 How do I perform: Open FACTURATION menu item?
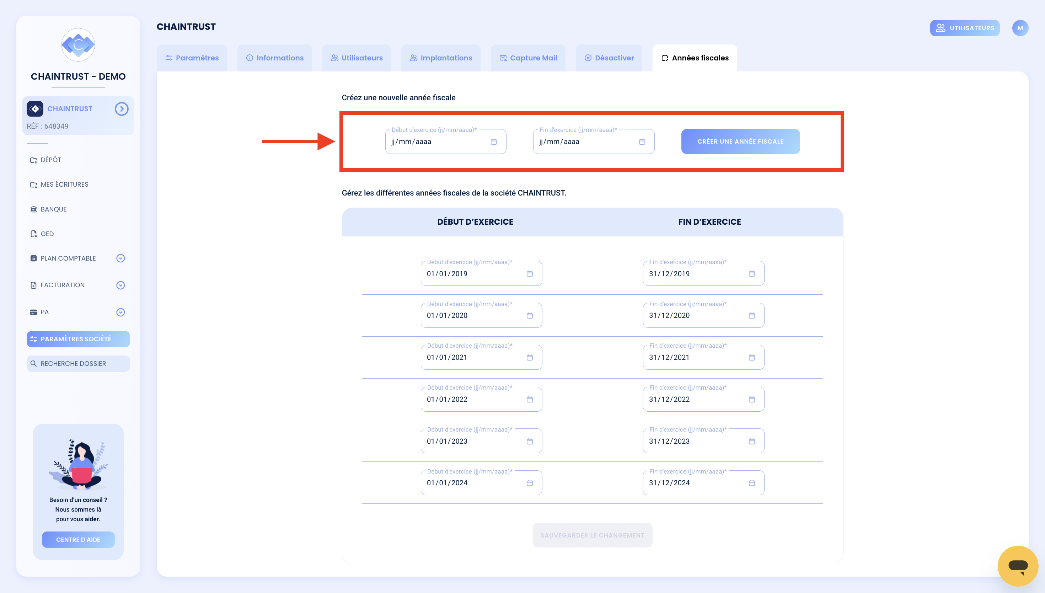[57, 285]
